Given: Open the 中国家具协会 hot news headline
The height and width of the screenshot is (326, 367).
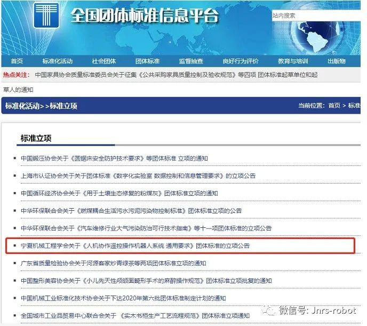Looking at the screenshot, I should click(x=176, y=75).
